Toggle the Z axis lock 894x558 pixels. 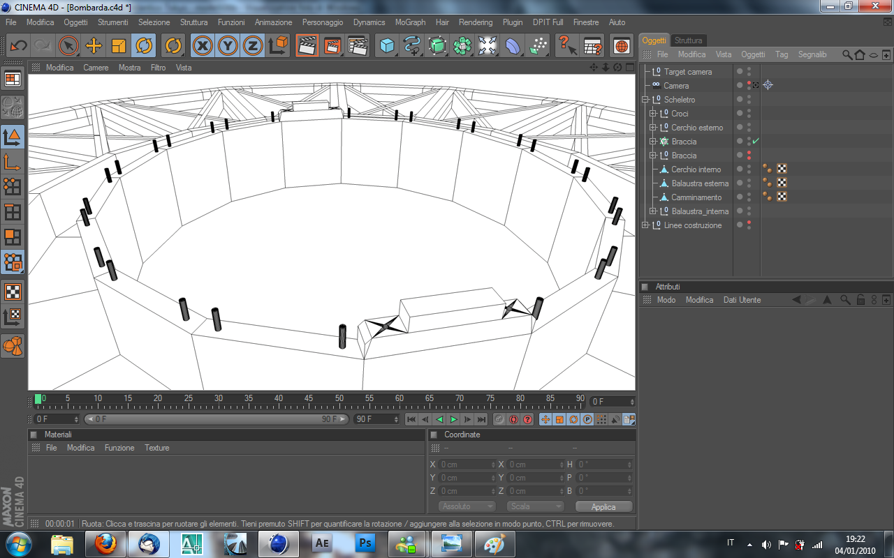pos(253,46)
